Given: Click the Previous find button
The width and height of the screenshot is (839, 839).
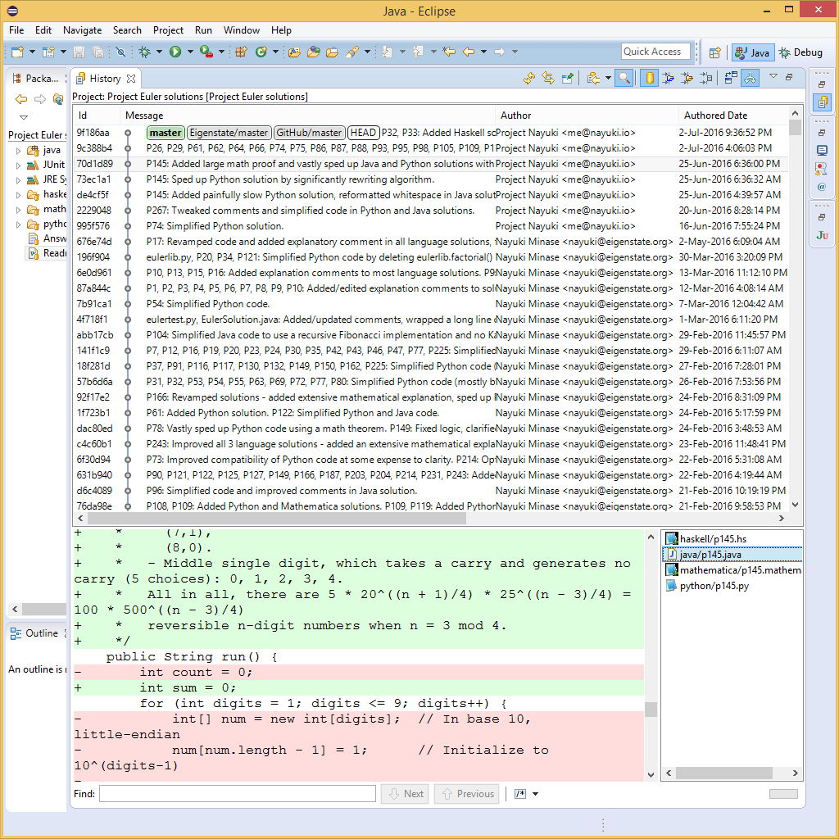Looking at the screenshot, I should (466, 794).
